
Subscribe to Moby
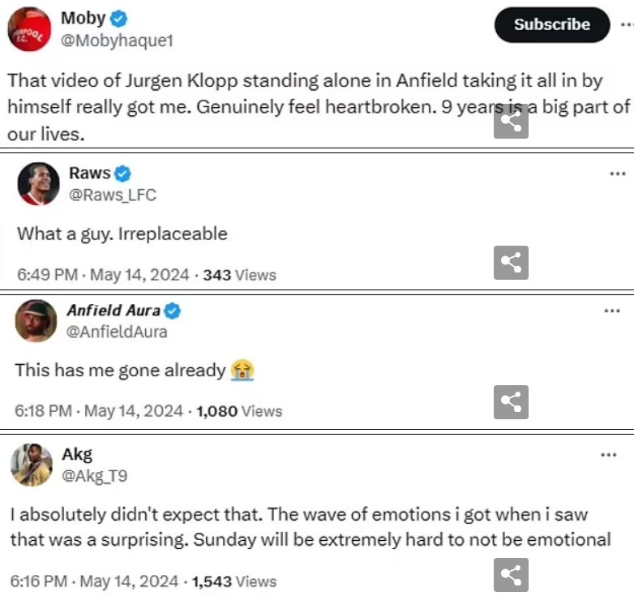point(551,24)
